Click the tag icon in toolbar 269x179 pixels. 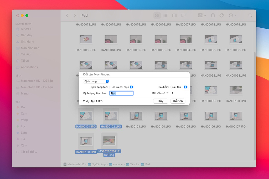click(221, 16)
